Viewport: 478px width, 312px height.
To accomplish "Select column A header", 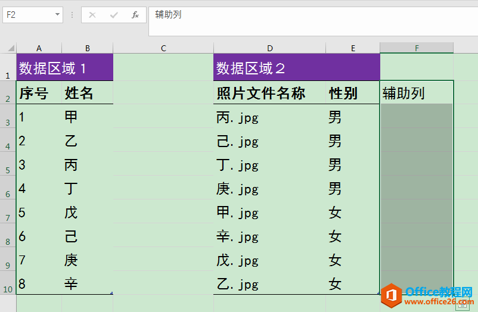I will click(39, 48).
